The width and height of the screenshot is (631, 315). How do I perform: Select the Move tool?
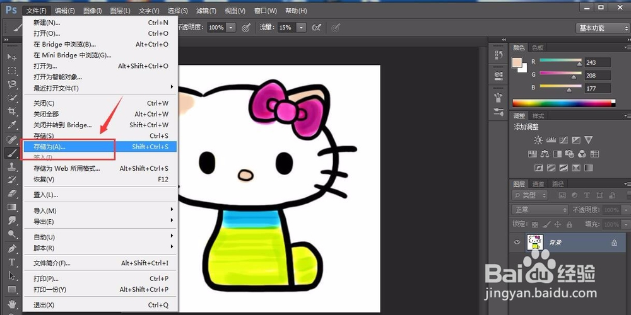tap(12, 57)
